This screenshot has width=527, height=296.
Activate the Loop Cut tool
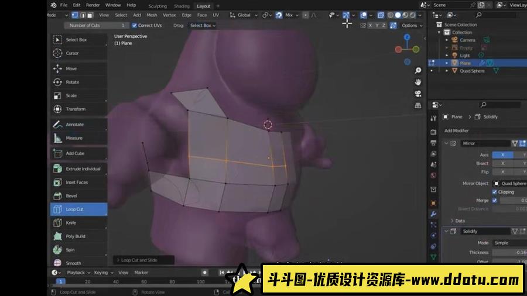click(78, 209)
